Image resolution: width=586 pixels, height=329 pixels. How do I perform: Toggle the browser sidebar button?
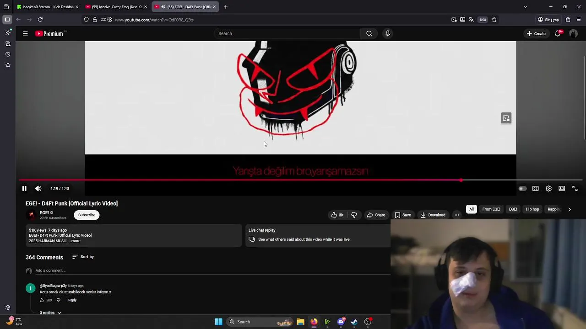(x=7, y=20)
